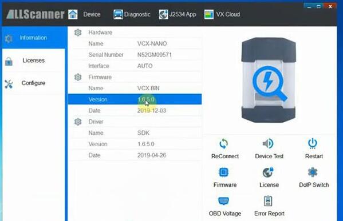Click the Hardware section header text
Image resolution: width=343 pixels, height=221 pixels.
tap(100, 33)
